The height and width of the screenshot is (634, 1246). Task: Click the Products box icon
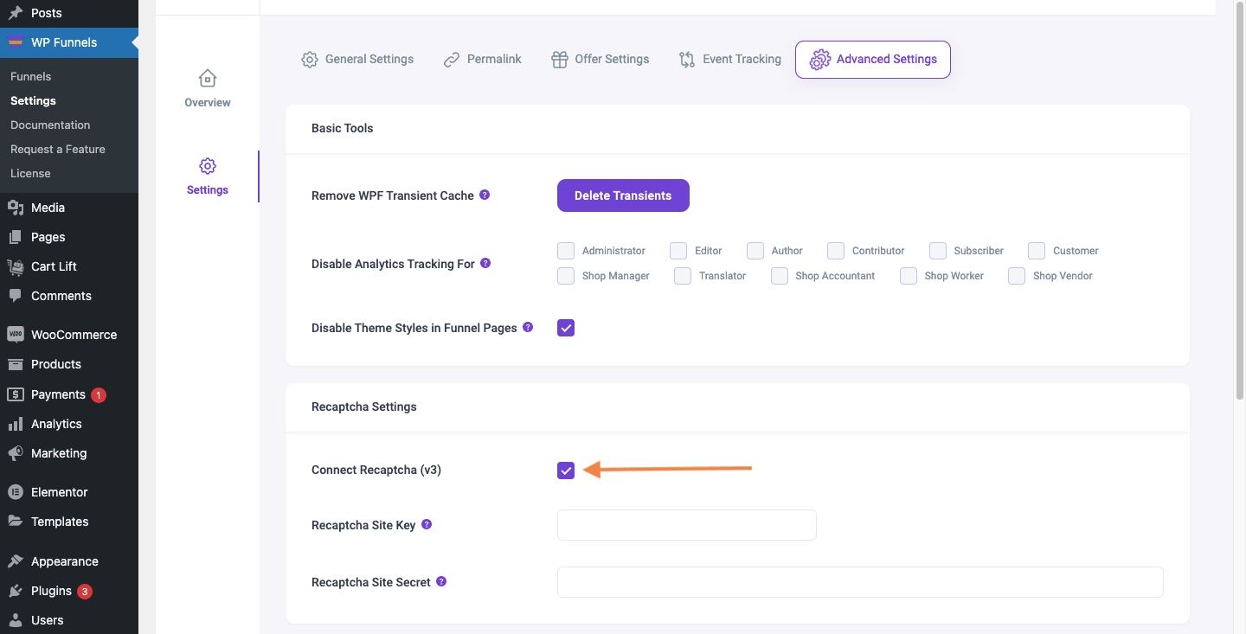point(16,364)
